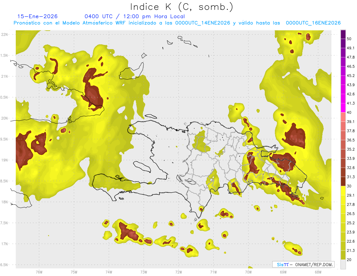Click the "22N" latitude label
Screen dimensions: 357x276
pyautogui.click(x=4, y=35)
